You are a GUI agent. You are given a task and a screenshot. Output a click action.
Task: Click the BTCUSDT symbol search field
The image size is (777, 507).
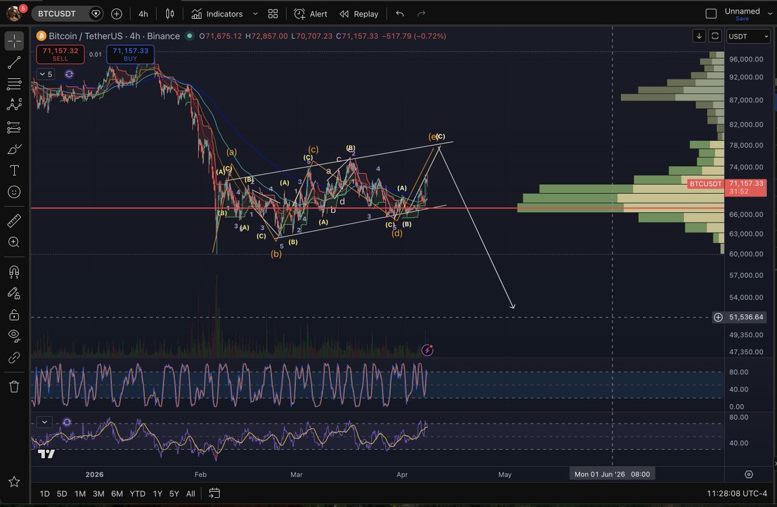58,14
